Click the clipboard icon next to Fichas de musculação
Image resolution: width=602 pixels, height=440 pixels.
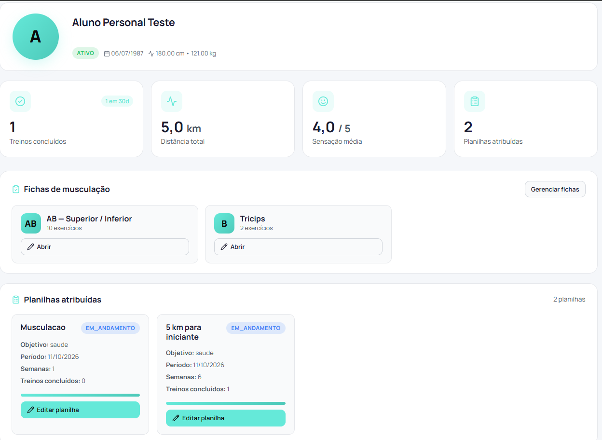[x=16, y=189]
